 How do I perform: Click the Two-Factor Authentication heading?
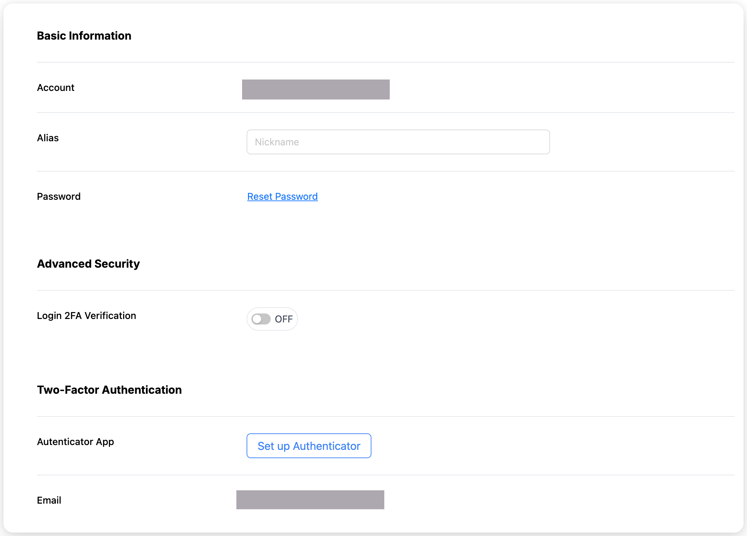pos(109,390)
